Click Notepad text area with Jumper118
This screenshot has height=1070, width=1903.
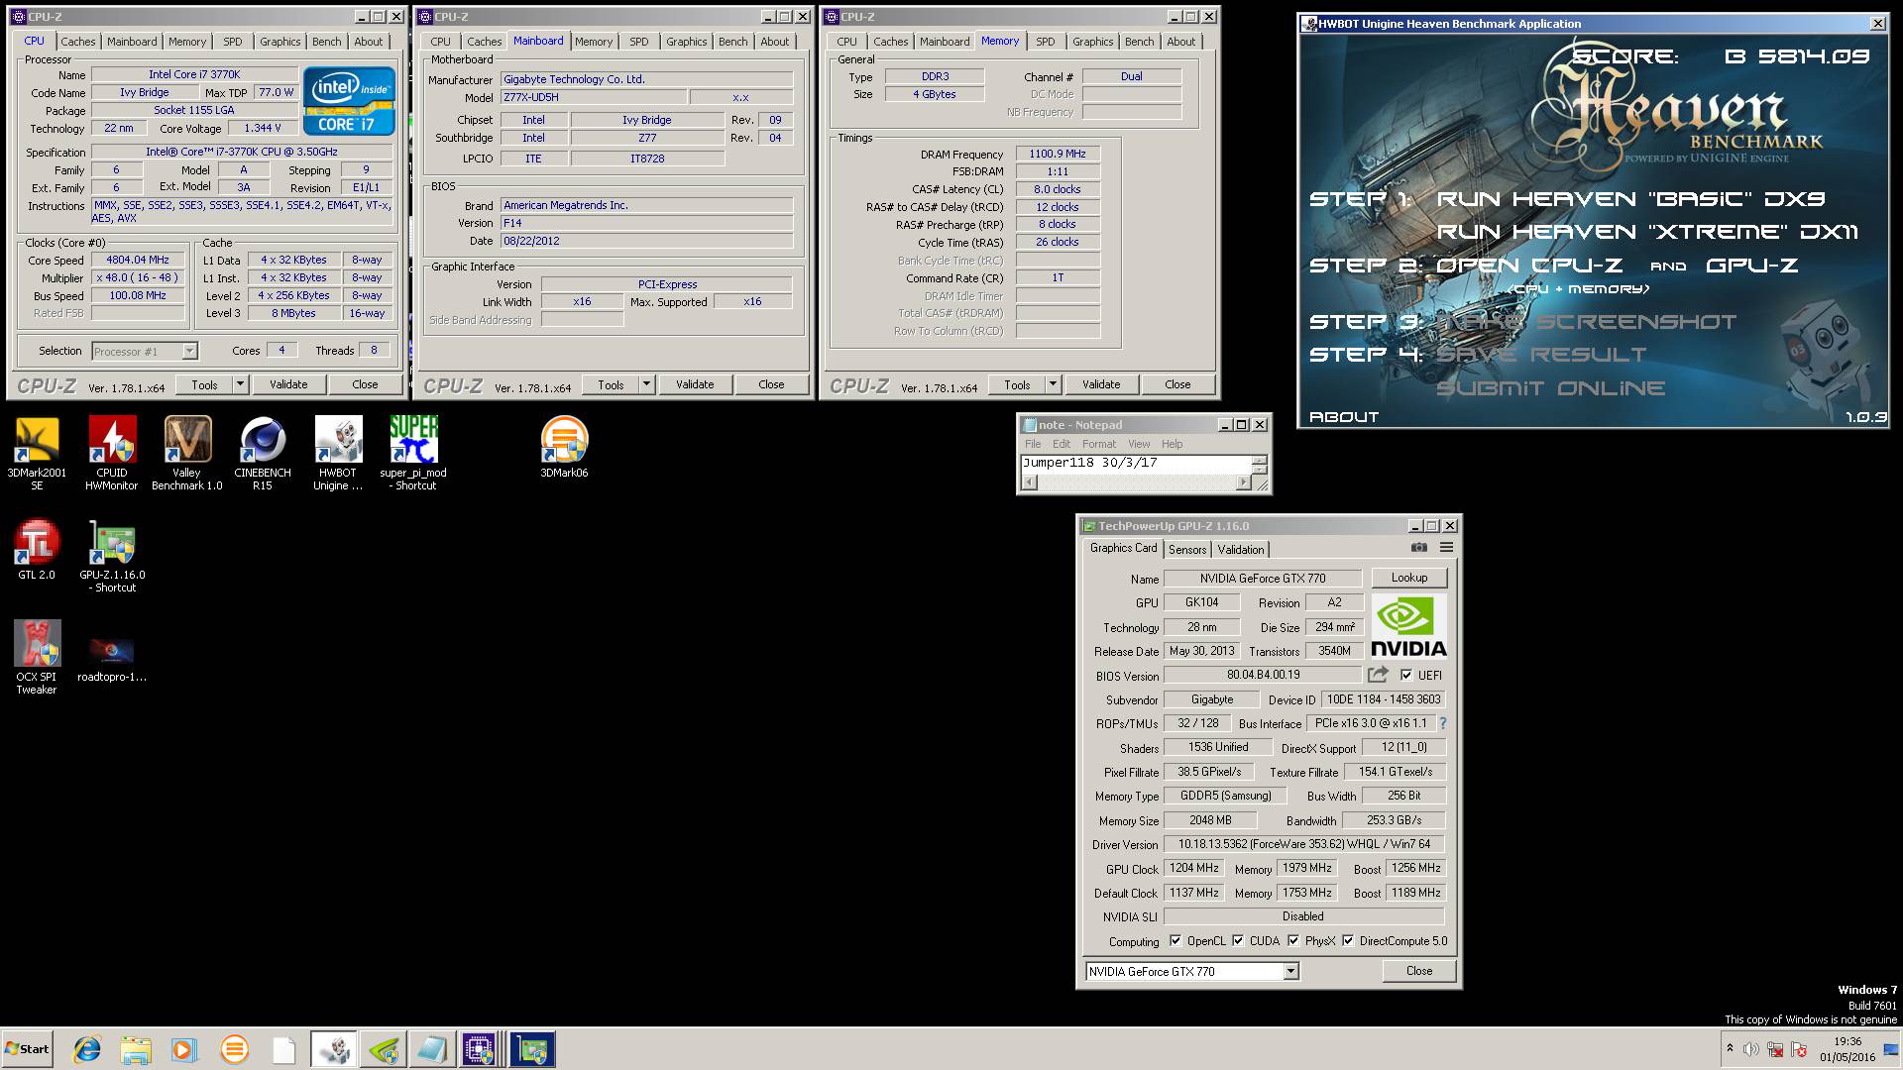pyautogui.click(x=1136, y=464)
